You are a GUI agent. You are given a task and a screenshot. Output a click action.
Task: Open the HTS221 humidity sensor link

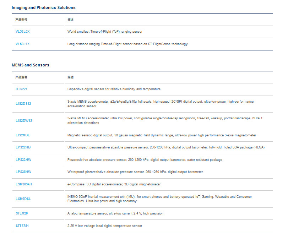pyautogui.click(x=21, y=89)
